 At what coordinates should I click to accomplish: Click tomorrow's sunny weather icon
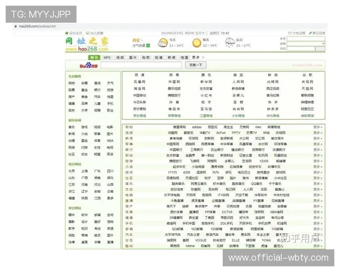[197, 42]
